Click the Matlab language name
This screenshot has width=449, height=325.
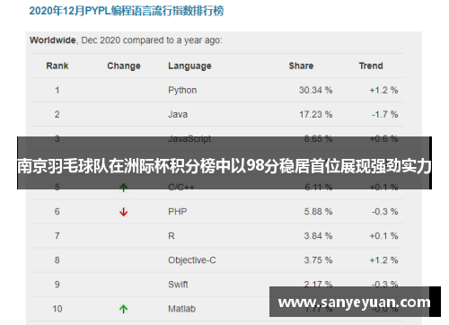tap(181, 309)
